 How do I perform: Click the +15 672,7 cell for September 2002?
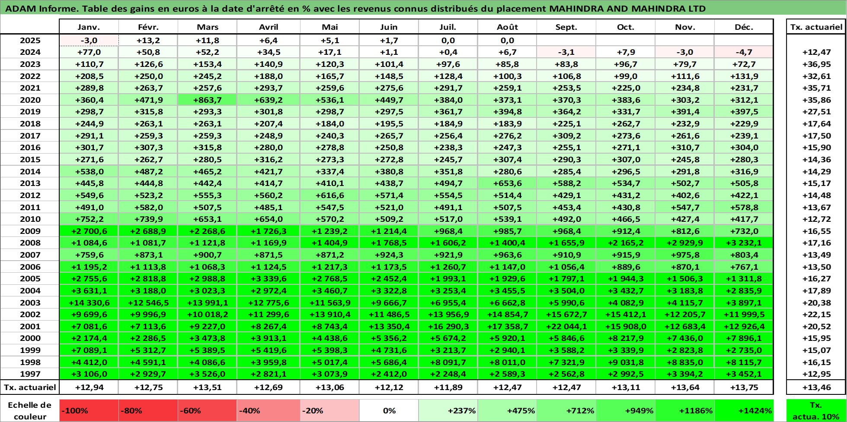coord(566,315)
